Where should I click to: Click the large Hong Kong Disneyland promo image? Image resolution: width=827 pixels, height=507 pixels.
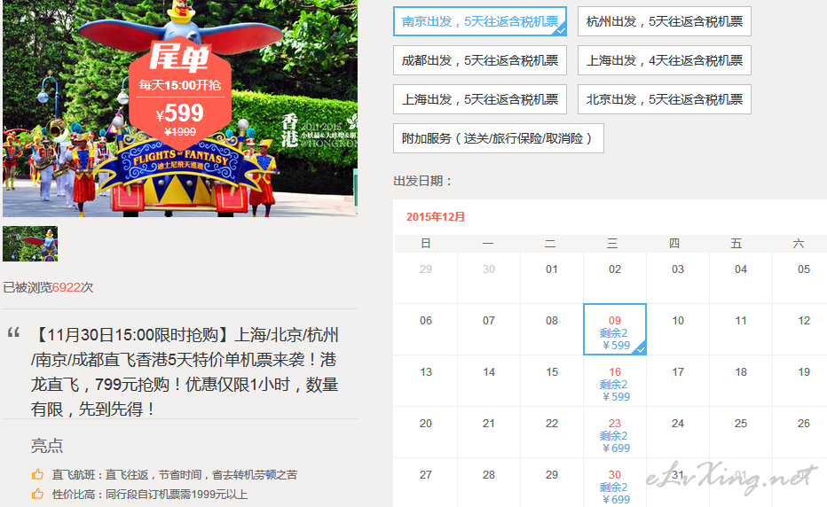click(x=180, y=108)
